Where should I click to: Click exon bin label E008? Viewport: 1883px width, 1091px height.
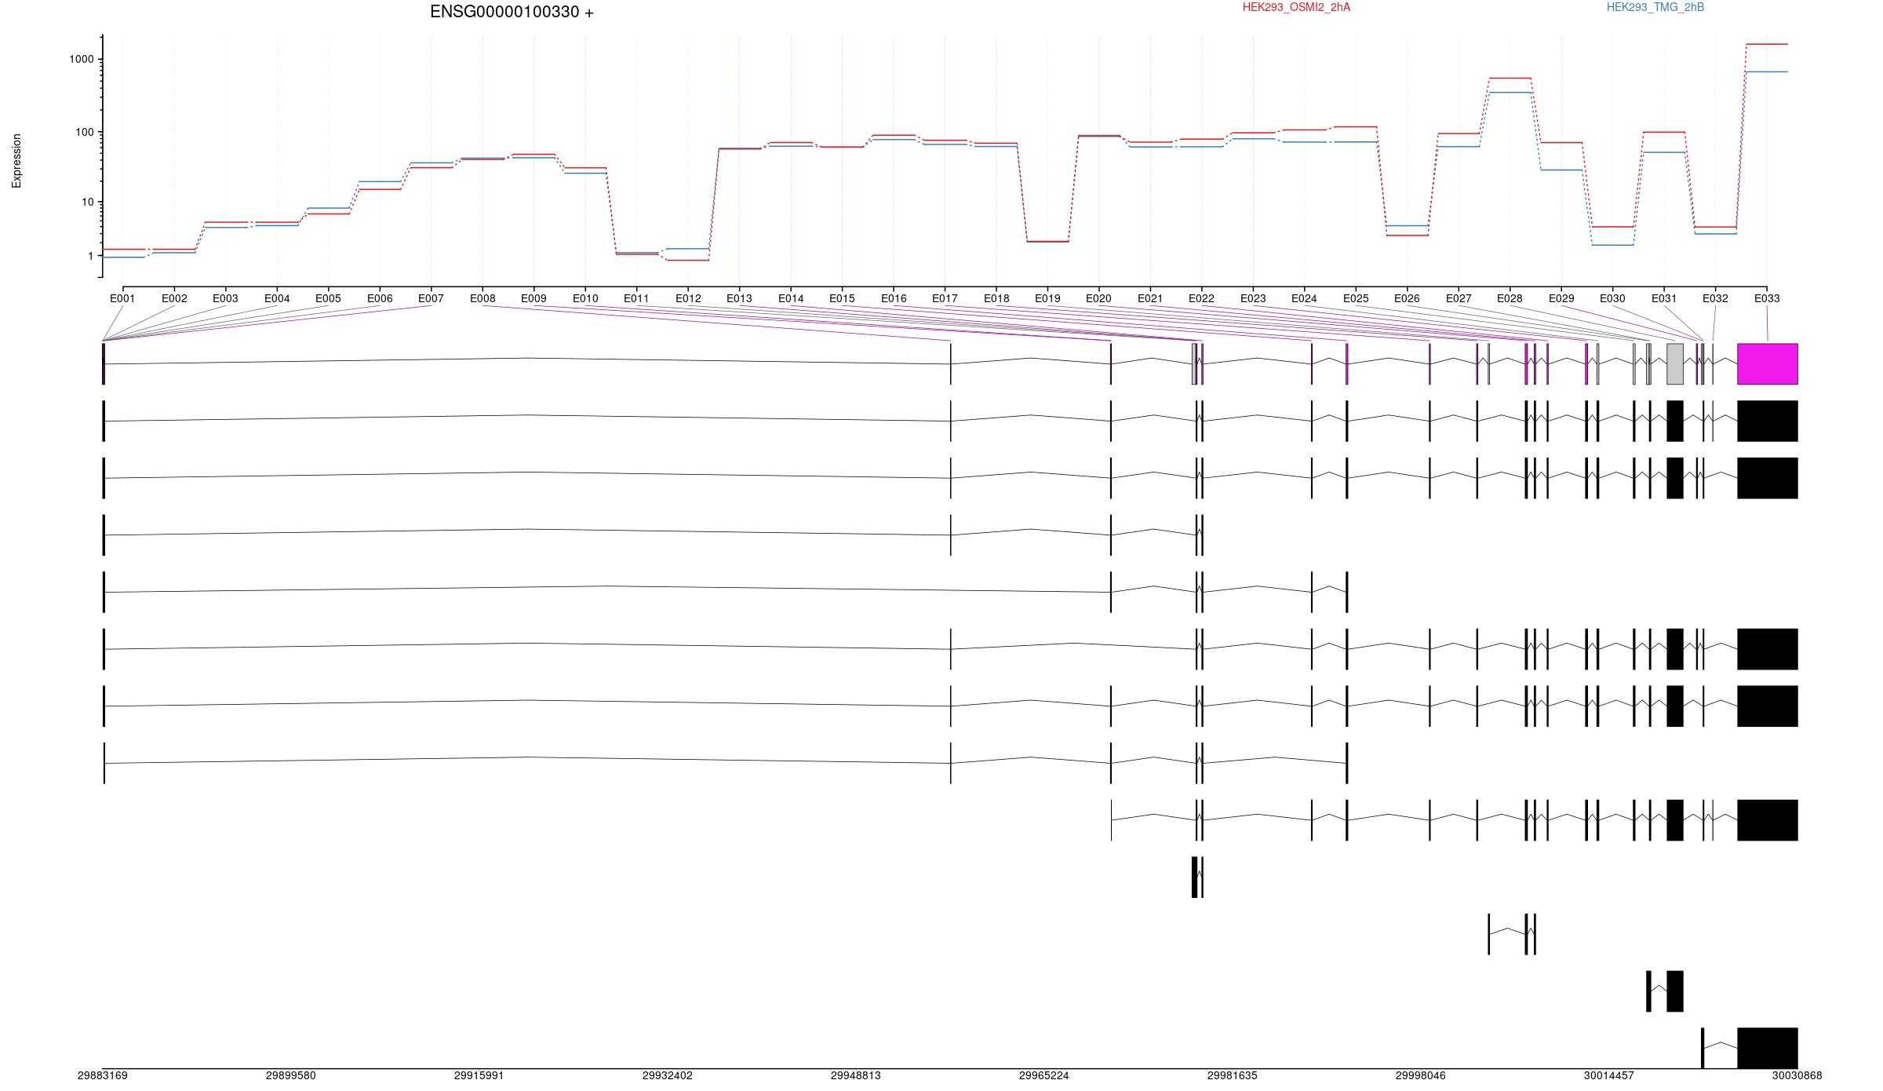click(483, 298)
